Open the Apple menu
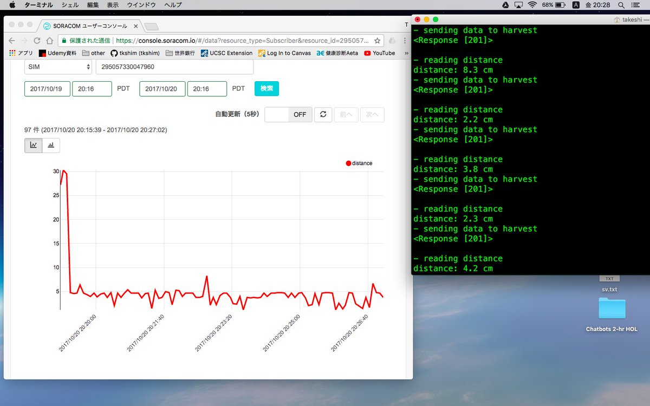 coord(12,5)
